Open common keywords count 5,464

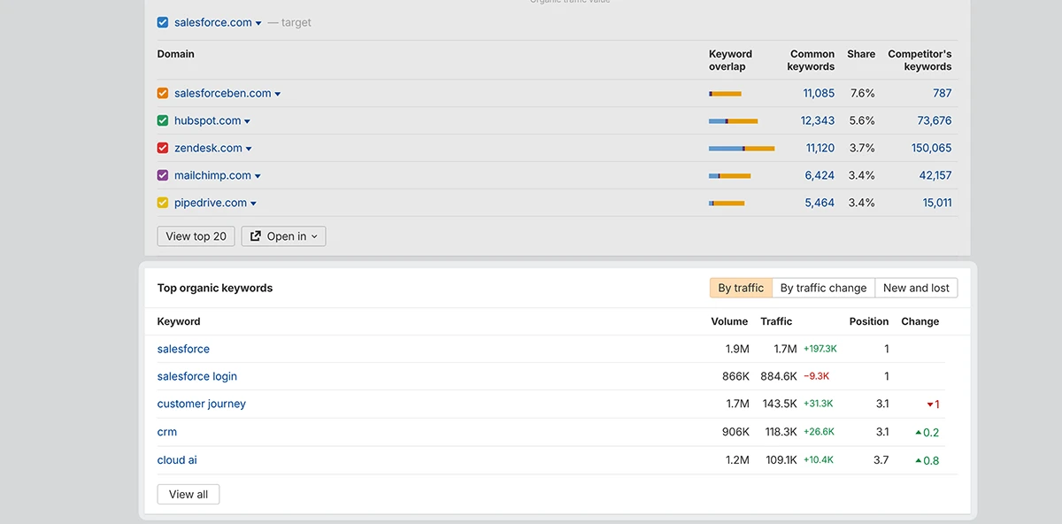click(820, 203)
